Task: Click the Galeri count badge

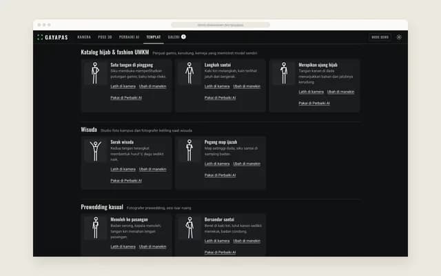Action: point(183,37)
